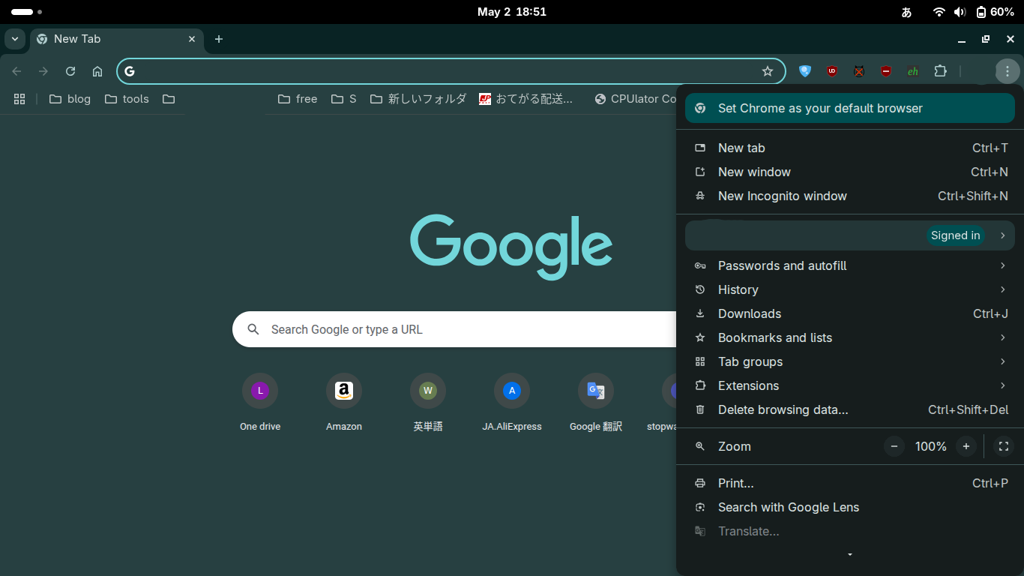
Task: Open the CPUlator bookmark
Action: [x=636, y=99]
